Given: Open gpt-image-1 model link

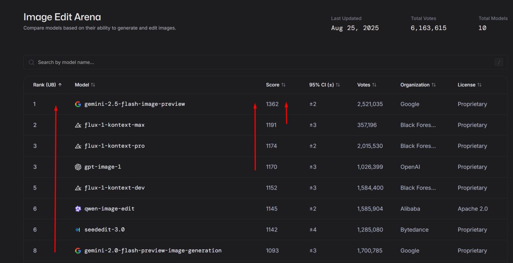Looking at the screenshot, I should (103, 167).
